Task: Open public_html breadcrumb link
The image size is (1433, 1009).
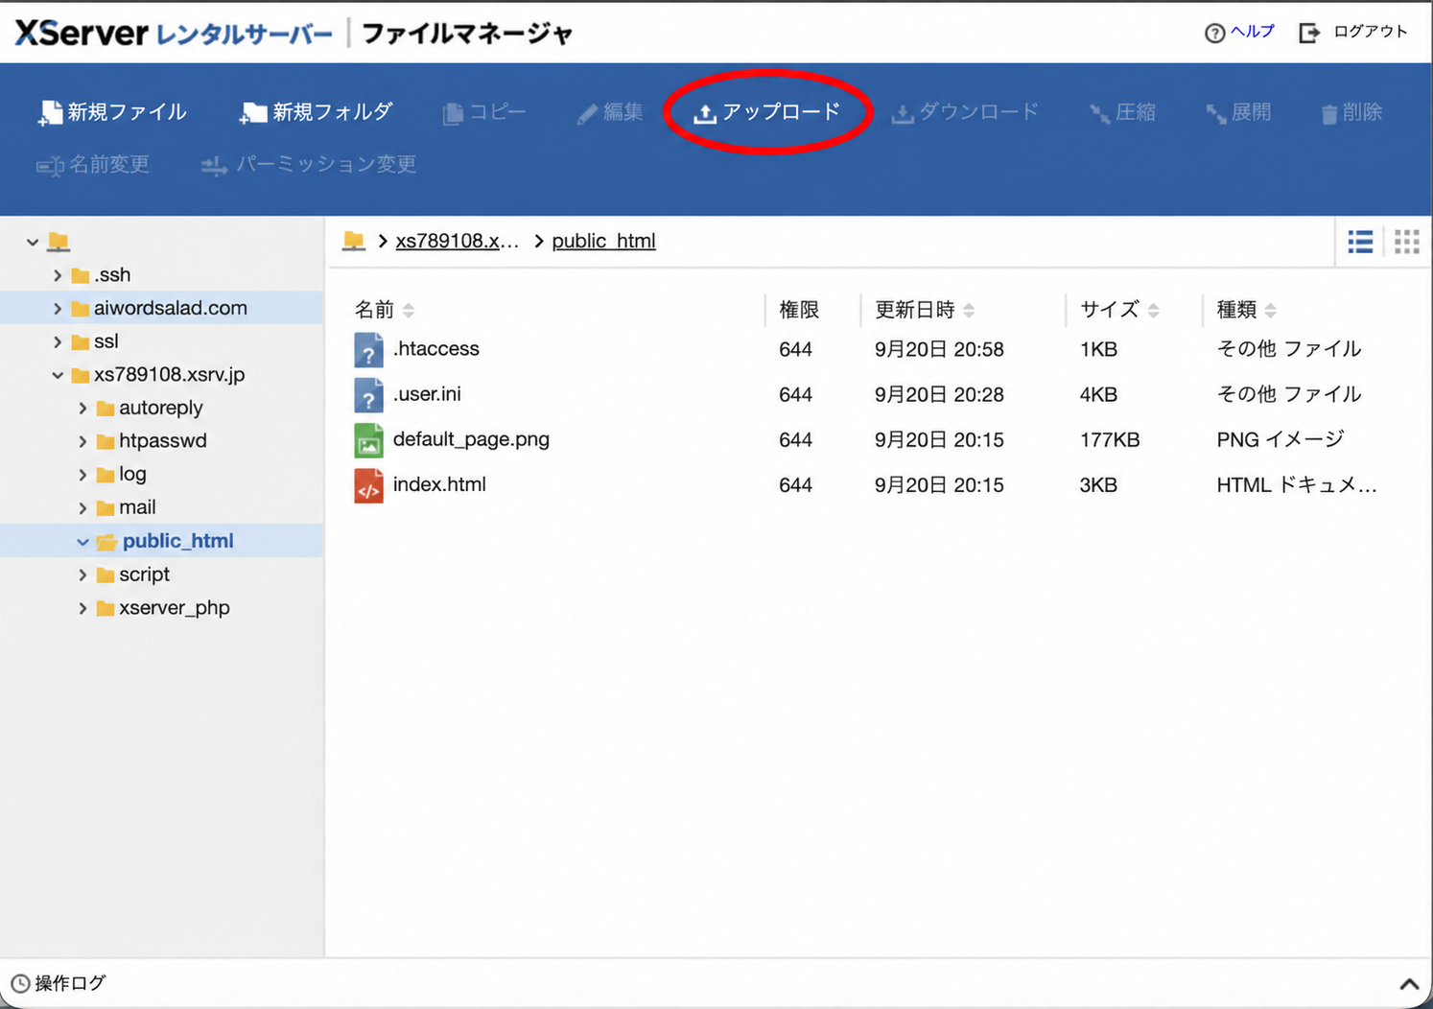Action: (x=603, y=241)
